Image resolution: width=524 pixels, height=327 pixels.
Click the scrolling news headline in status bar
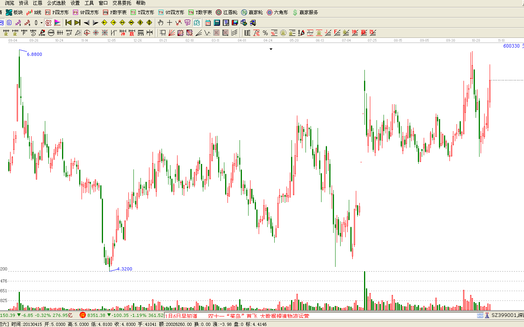pyautogui.click(x=258, y=316)
